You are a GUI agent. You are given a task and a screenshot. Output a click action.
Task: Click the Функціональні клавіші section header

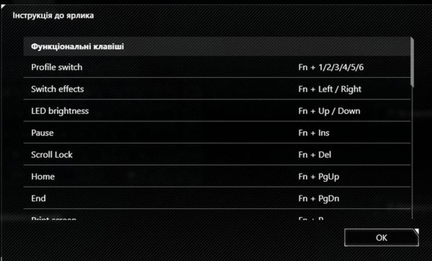click(77, 47)
